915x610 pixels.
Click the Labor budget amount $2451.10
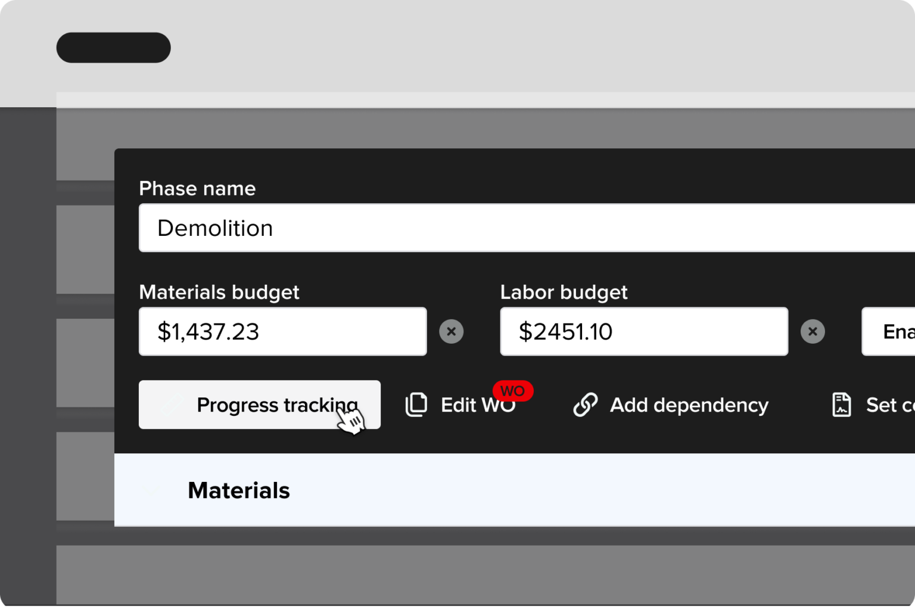pos(643,331)
